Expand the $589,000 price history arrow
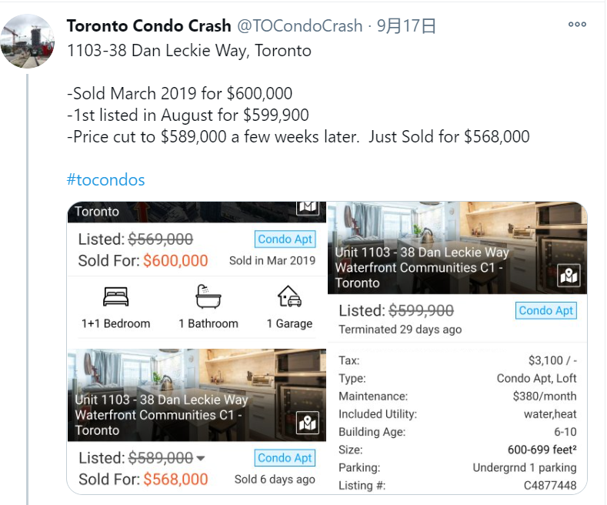607x505 pixels. [201, 458]
